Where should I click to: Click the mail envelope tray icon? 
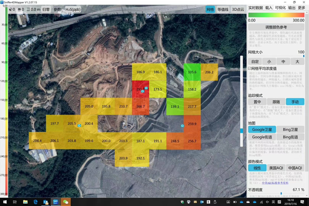click(x=195, y=202)
